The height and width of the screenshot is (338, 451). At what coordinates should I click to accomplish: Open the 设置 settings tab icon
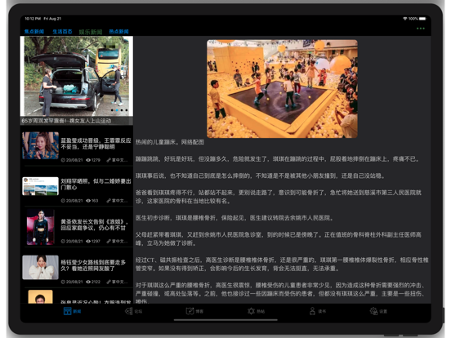pyautogui.click(x=373, y=311)
